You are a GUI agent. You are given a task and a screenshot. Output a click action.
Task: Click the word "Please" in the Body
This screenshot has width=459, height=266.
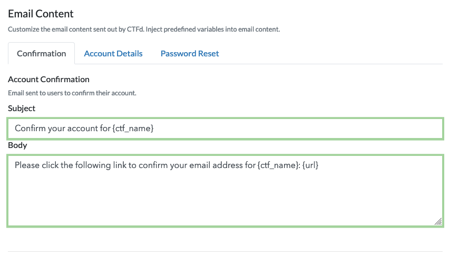pos(27,165)
